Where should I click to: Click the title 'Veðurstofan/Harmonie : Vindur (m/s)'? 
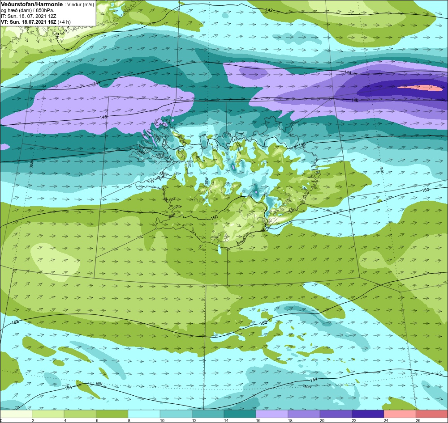point(47,4)
